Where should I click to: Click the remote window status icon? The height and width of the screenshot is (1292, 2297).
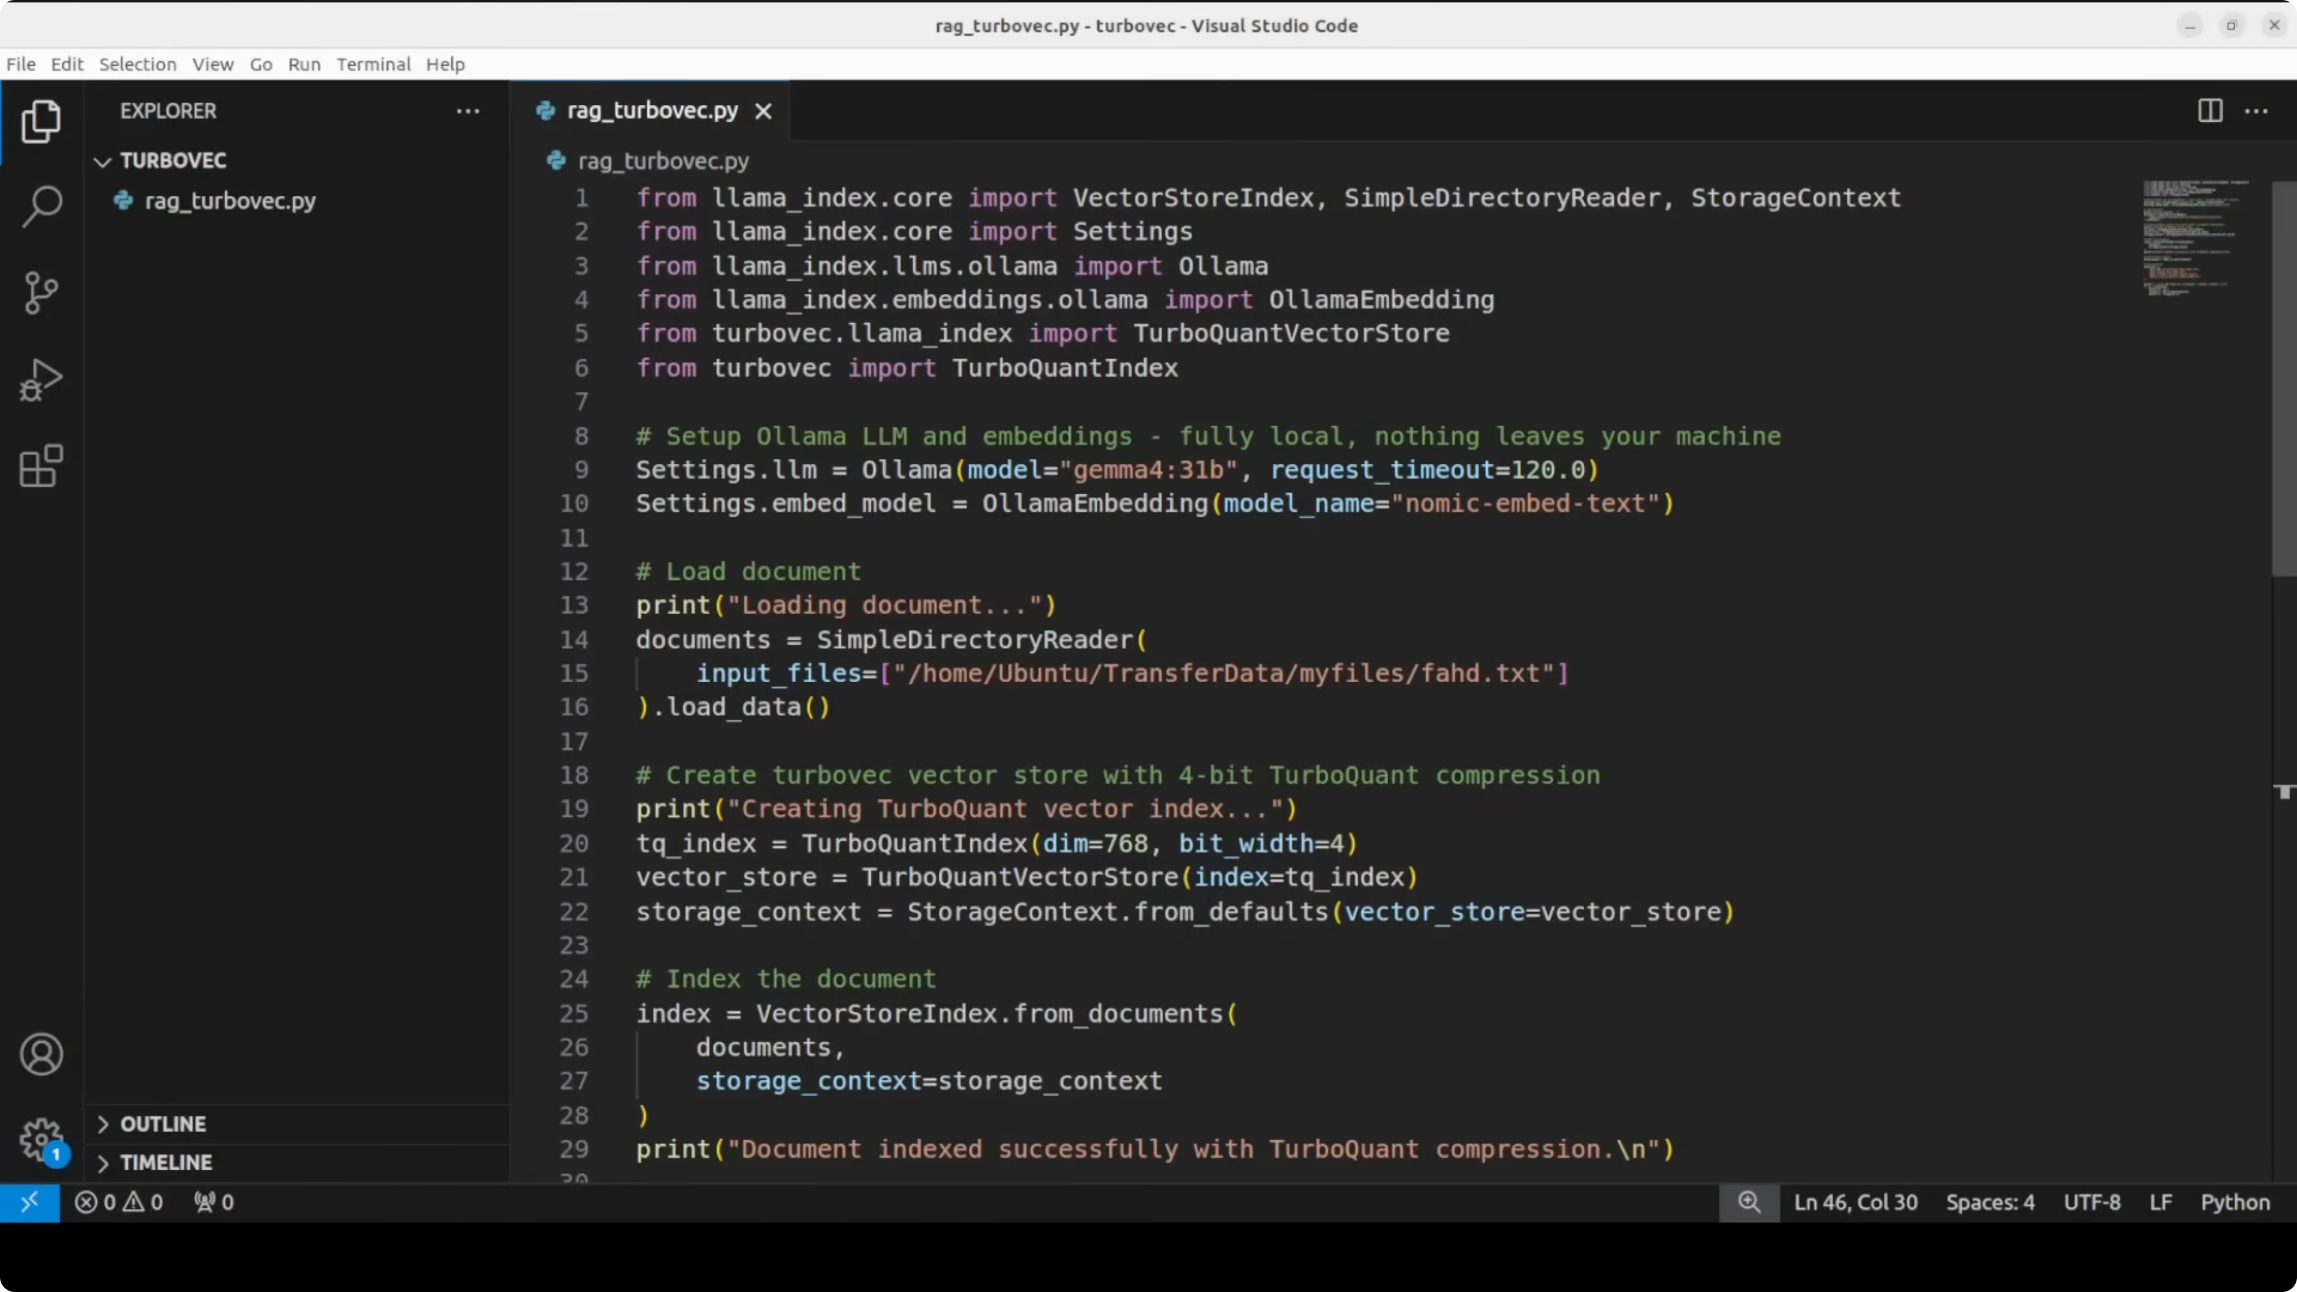click(x=29, y=1202)
